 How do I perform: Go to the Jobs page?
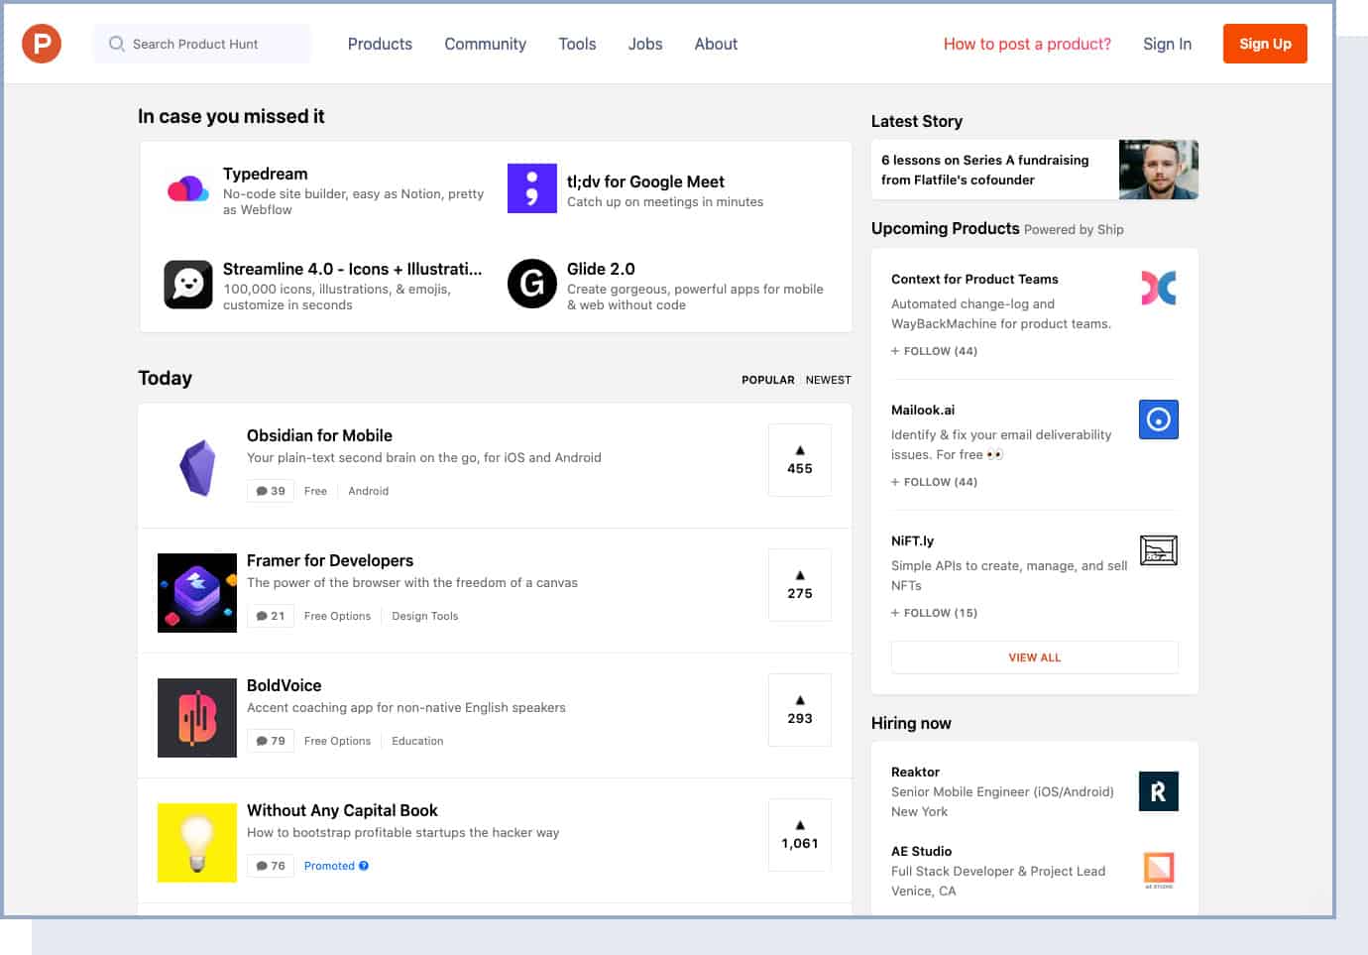[x=645, y=44]
